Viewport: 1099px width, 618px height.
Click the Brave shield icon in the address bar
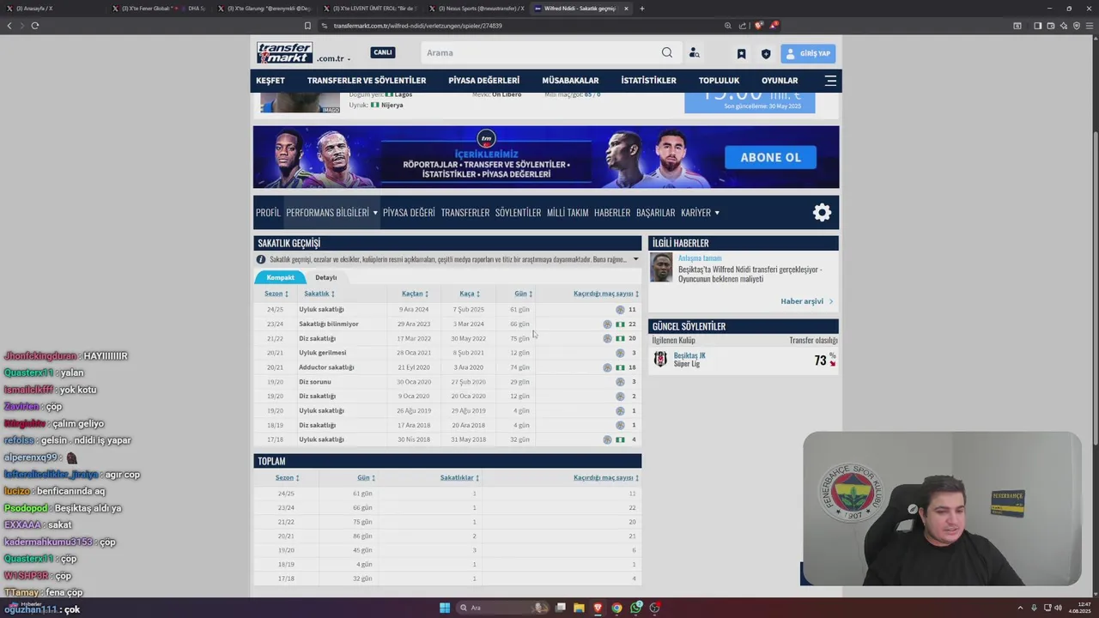pyautogui.click(x=758, y=26)
